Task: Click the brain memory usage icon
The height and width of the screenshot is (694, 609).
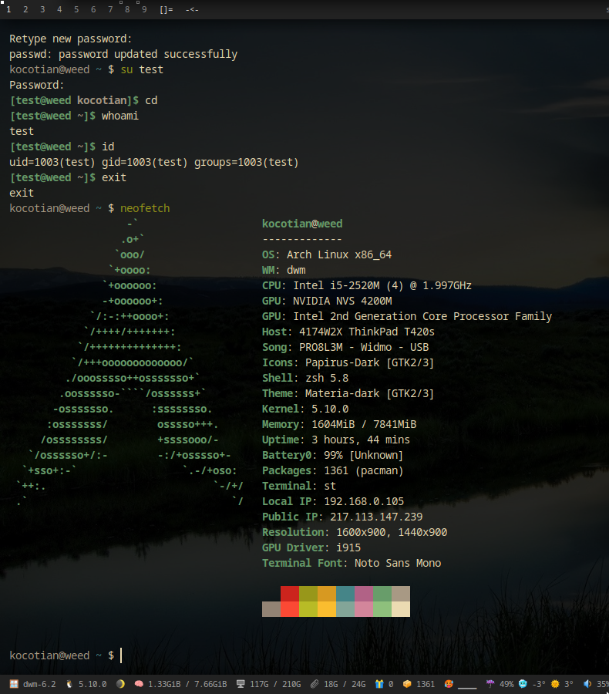Action: point(139,684)
